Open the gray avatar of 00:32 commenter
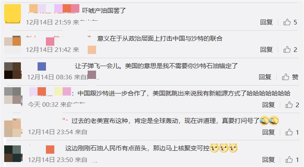 13,96
